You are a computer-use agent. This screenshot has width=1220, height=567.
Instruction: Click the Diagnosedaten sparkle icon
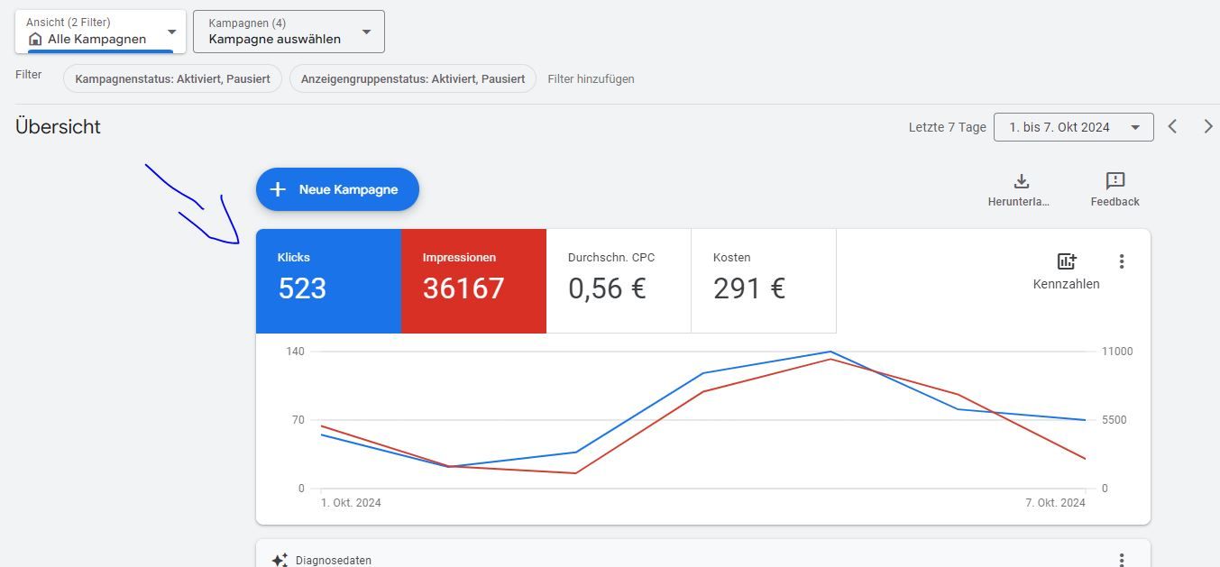point(280,560)
